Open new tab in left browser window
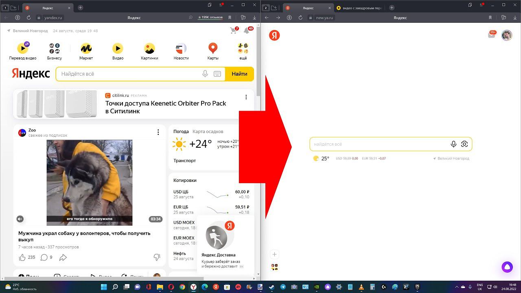Image resolution: width=521 pixels, height=293 pixels. [80, 8]
